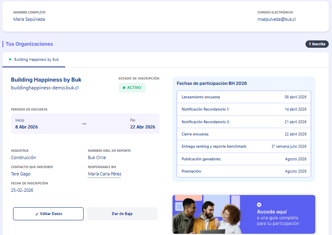Click the green dot on Building Happiness tab

pyautogui.click(x=10, y=60)
